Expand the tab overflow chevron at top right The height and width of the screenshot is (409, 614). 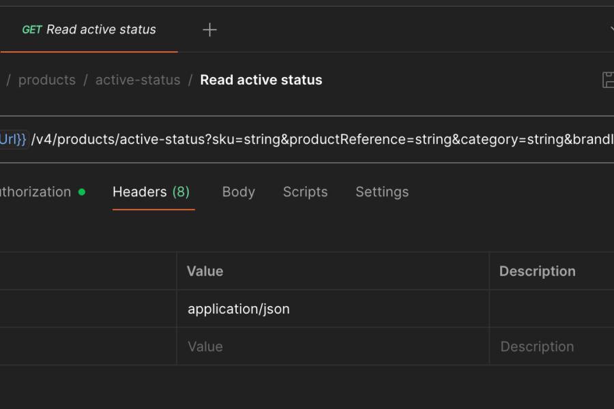(609, 29)
